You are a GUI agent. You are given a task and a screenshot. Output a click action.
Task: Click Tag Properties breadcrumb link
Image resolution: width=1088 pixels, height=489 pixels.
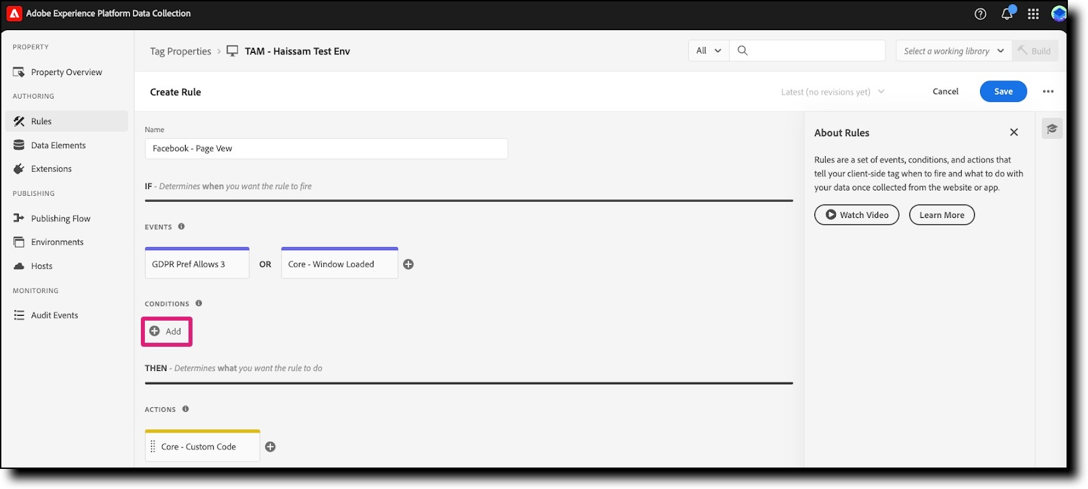tap(180, 52)
